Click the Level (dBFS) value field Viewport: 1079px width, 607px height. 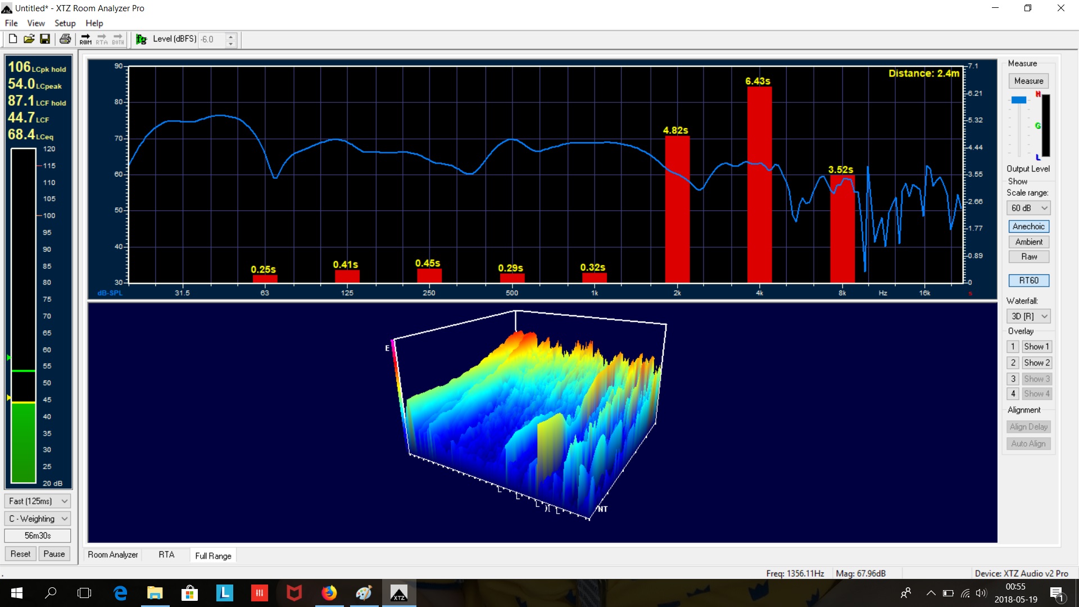tap(212, 39)
